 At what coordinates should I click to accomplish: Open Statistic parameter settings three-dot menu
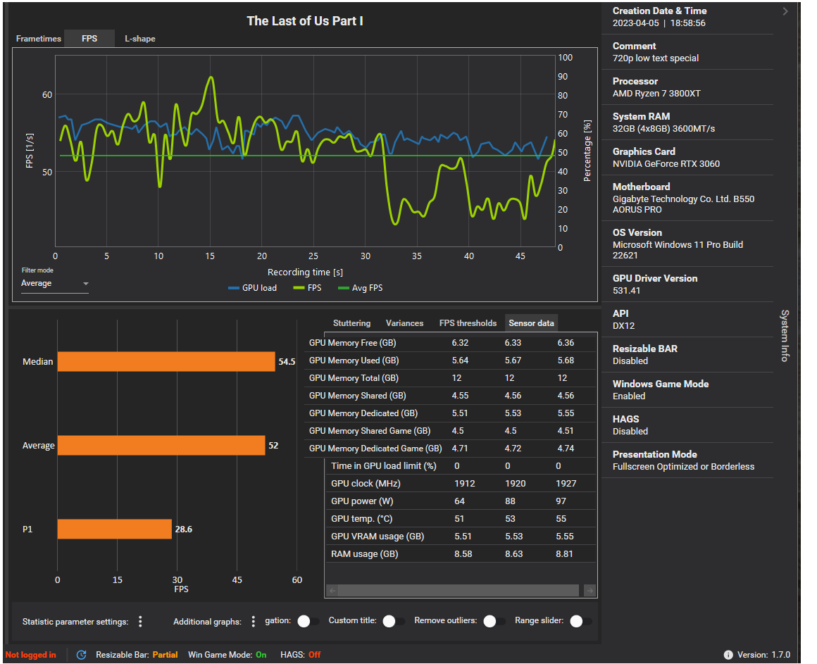pyautogui.click(x=140, y=621)
